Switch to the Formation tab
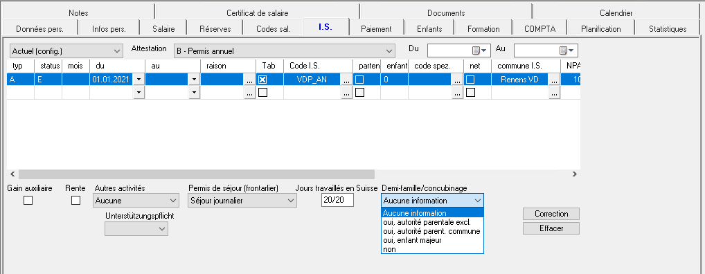This screenshot has height=274, width=705. [483, 29]
